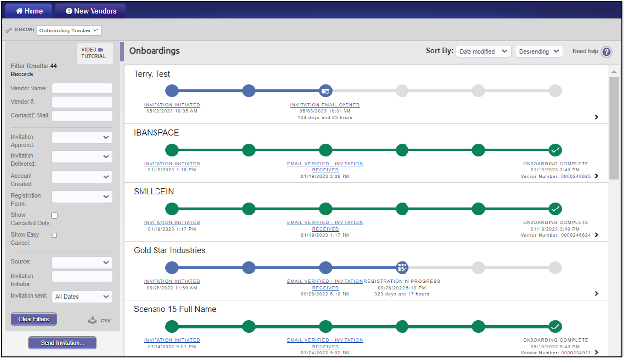The width and height of the screenshot is (625, 359).
Task: Click the Vendor # input field
Action: [82, 102]
